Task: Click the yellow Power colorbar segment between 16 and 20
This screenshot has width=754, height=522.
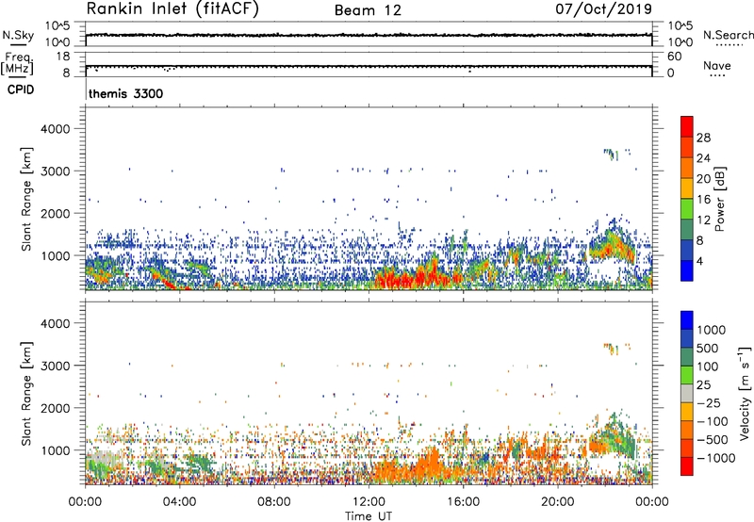Action: [x=687, y=188]
